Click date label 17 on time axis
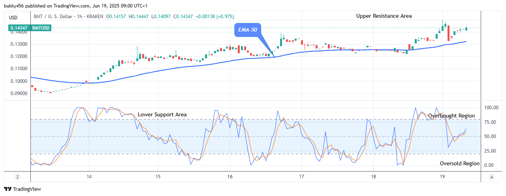Viewport: 506px width, 196px height. coord(301,177)
